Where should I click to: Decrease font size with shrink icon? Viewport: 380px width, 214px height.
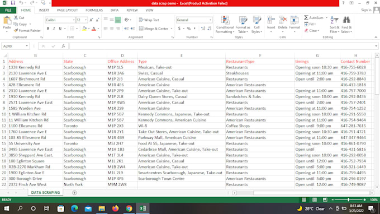(x=97, y=20)
